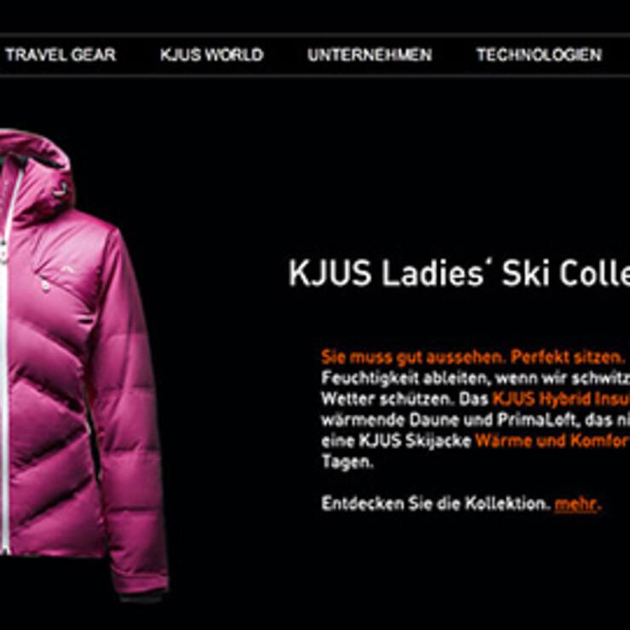Click the orange 'Wärme und Komfor' text

click(553, 441)
